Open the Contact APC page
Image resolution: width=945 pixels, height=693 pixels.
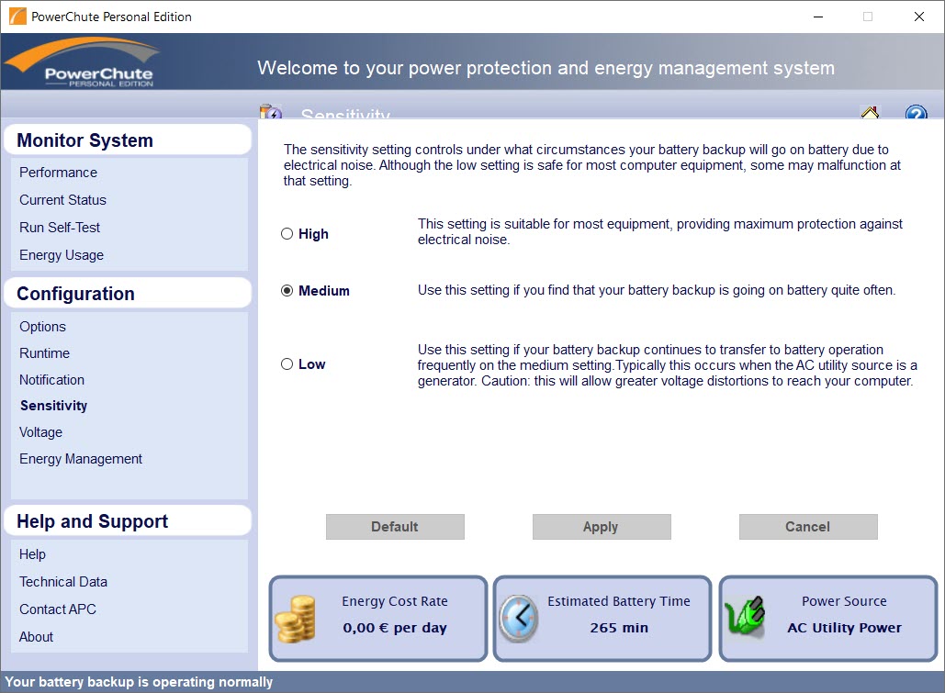[57, 609]
